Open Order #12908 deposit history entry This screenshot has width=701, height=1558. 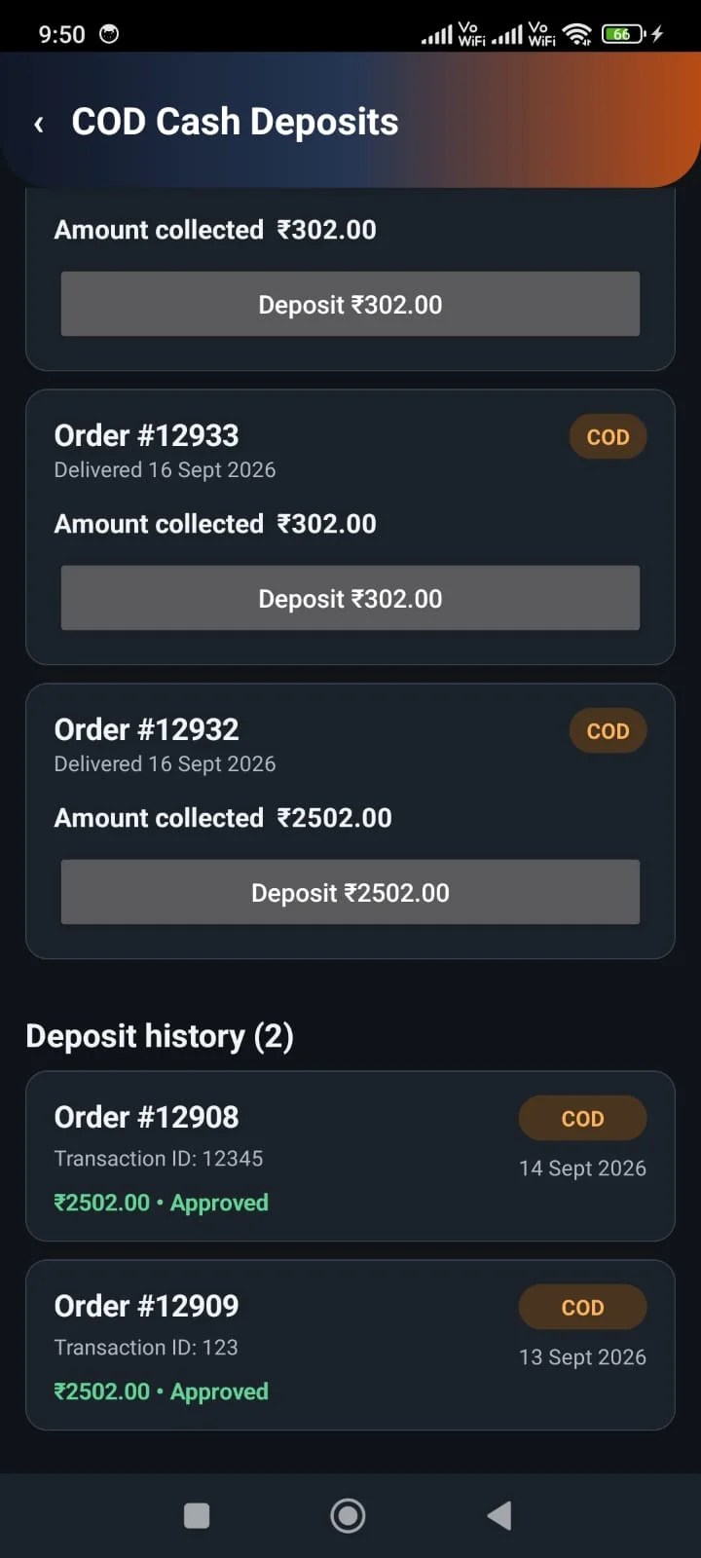(350, 1156)
